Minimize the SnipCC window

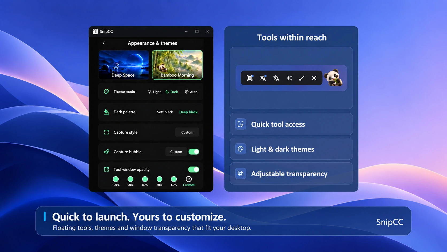click(x=186, y=32)
